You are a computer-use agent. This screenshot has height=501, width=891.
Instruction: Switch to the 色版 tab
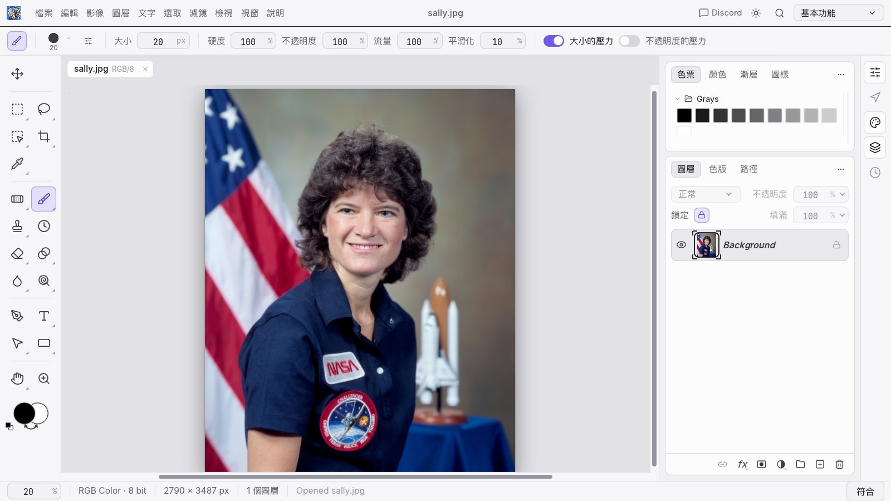pyautogui.click(x=718, y=169)
